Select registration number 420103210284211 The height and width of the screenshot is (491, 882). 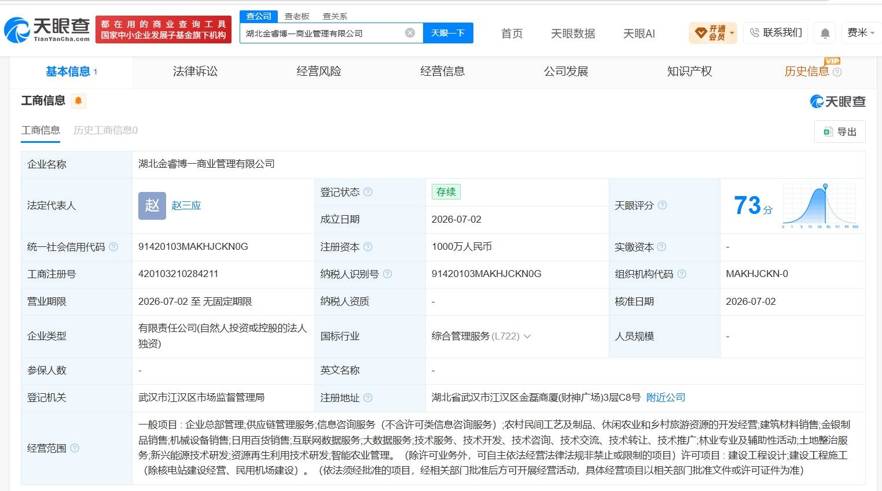click(x=178, y=274)
